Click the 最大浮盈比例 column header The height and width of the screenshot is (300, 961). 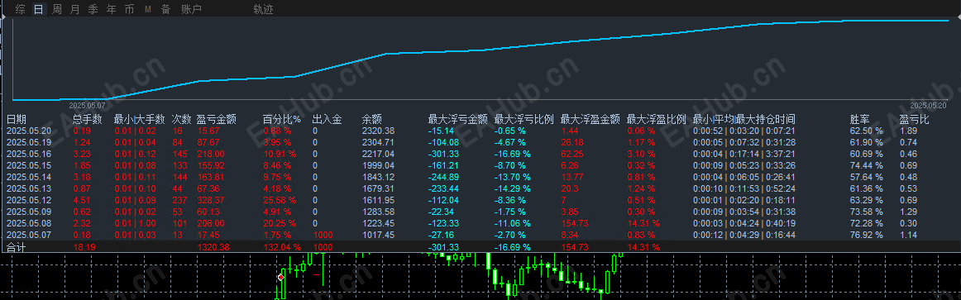click(657, 119)
